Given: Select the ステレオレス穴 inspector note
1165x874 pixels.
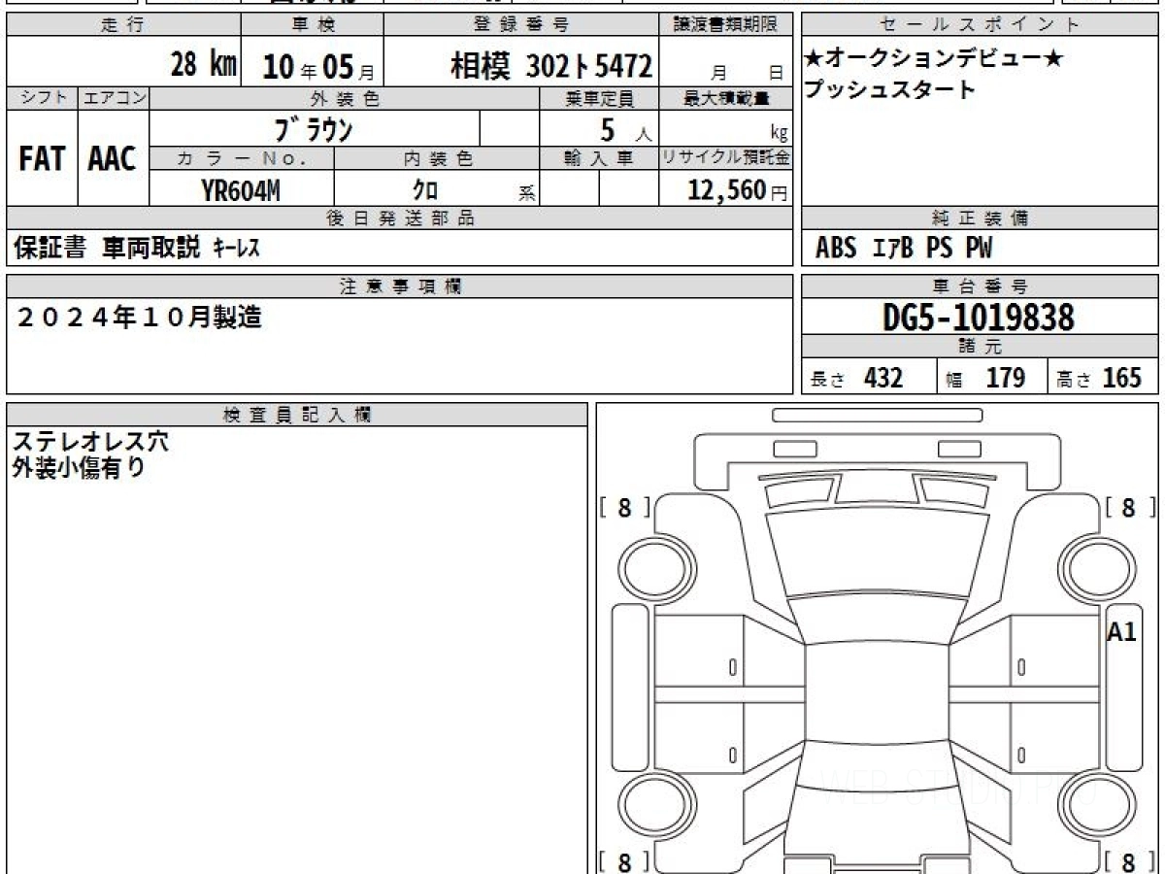Looking at the screenshot, I should coord(90,442).
